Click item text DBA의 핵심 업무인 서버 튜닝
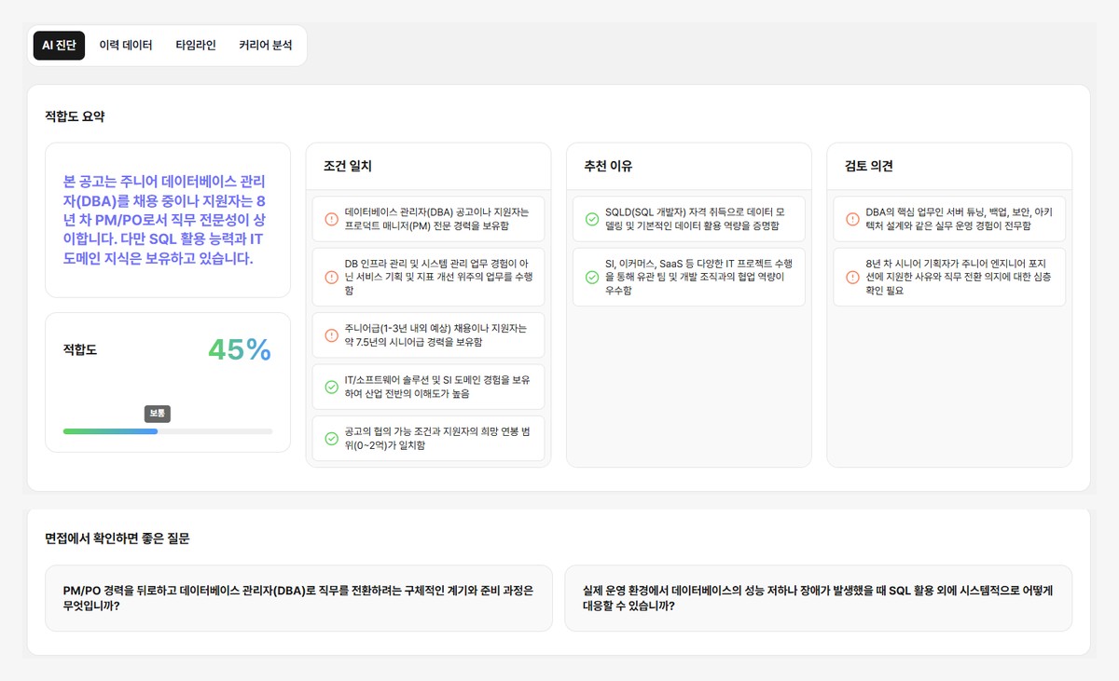 (959, 219)
